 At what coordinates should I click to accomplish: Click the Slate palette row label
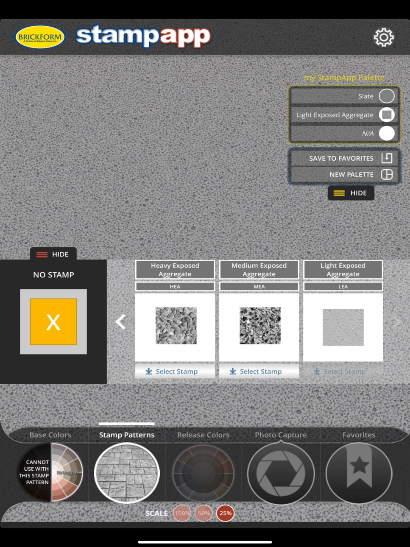365,96
